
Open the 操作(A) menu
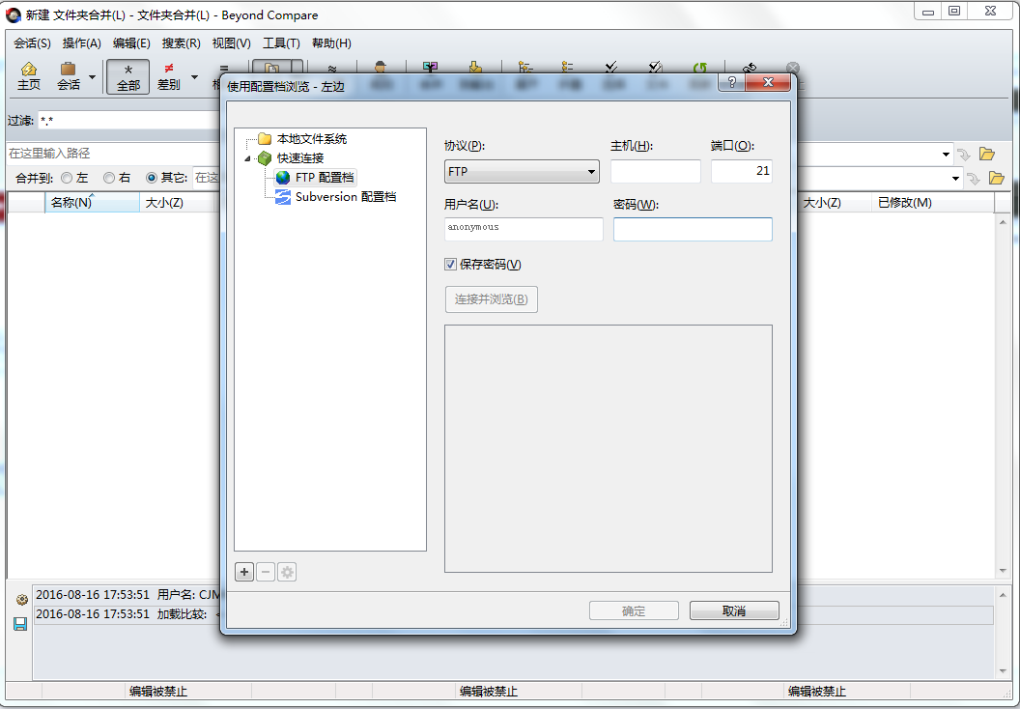click(x=82, y=43)
